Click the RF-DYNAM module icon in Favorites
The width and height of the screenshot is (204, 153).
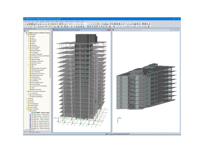pos(32,113)
